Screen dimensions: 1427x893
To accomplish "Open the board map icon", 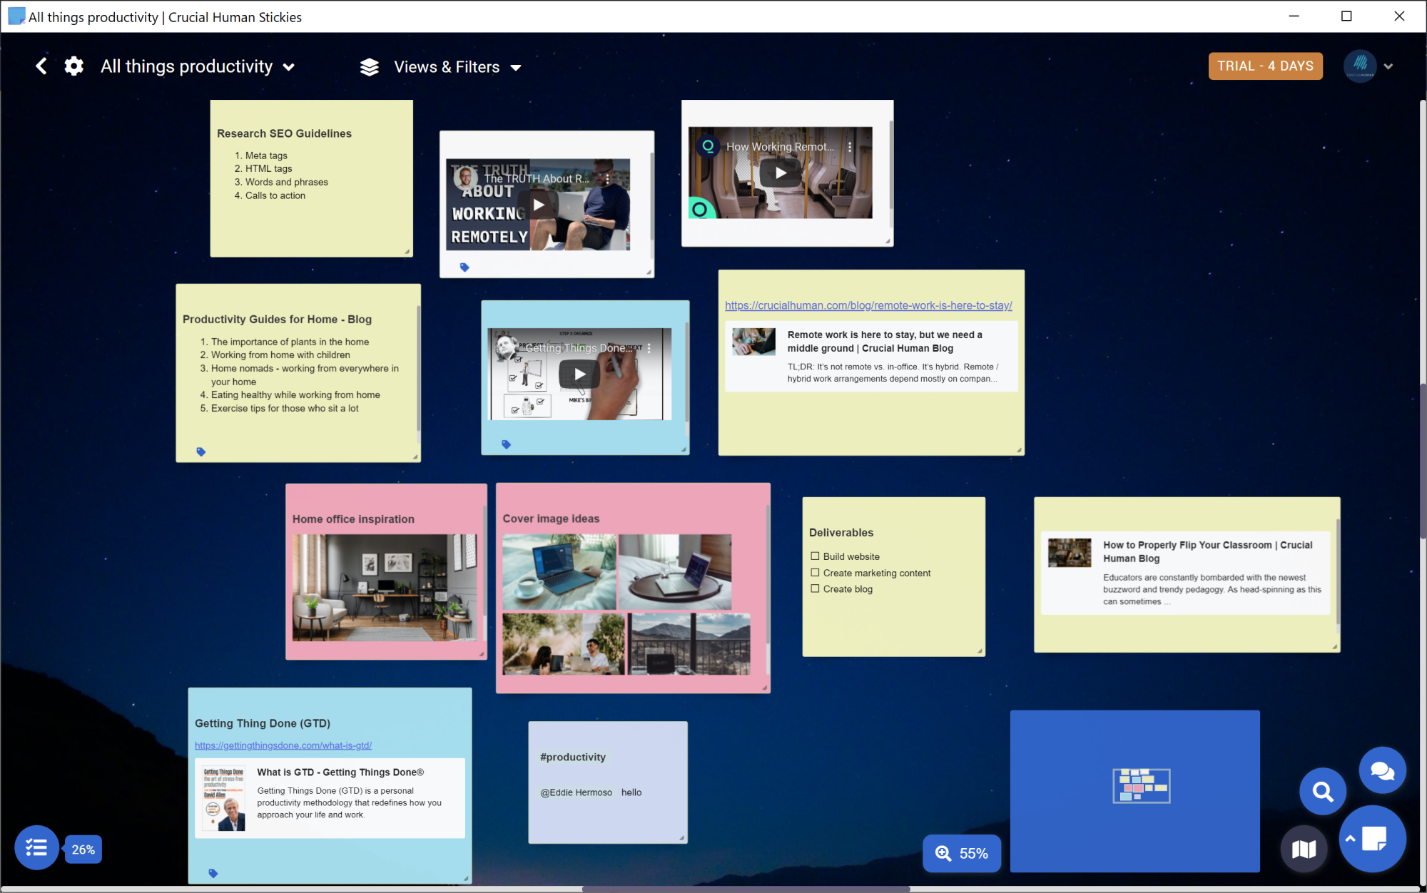I will (1304, 849).
